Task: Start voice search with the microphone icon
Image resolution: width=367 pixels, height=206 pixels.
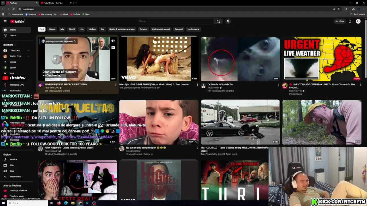Action: coord(228,21)
